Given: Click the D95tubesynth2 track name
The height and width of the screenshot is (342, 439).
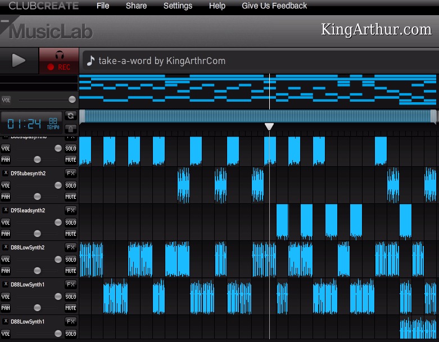Looking at the screenshot, I should click(x=28, y=174).
